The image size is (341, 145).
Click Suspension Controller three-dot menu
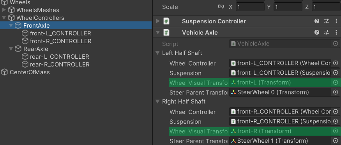tap(336, 21)
